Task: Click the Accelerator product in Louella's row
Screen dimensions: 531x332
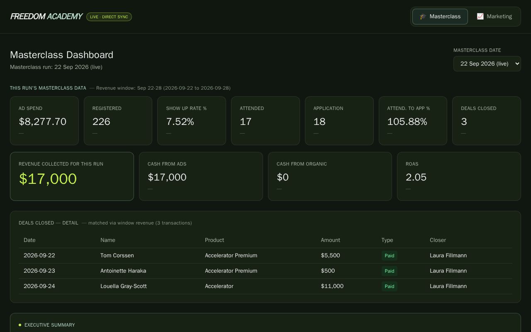Action: [x=219, y=286]
